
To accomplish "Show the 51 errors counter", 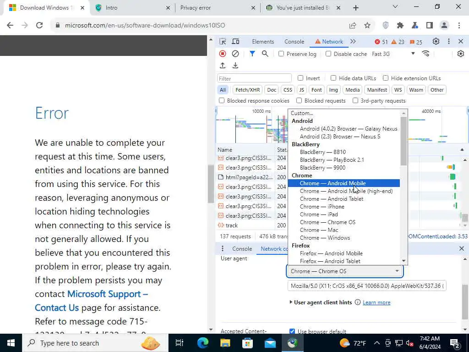I will [x=382, y=42].
